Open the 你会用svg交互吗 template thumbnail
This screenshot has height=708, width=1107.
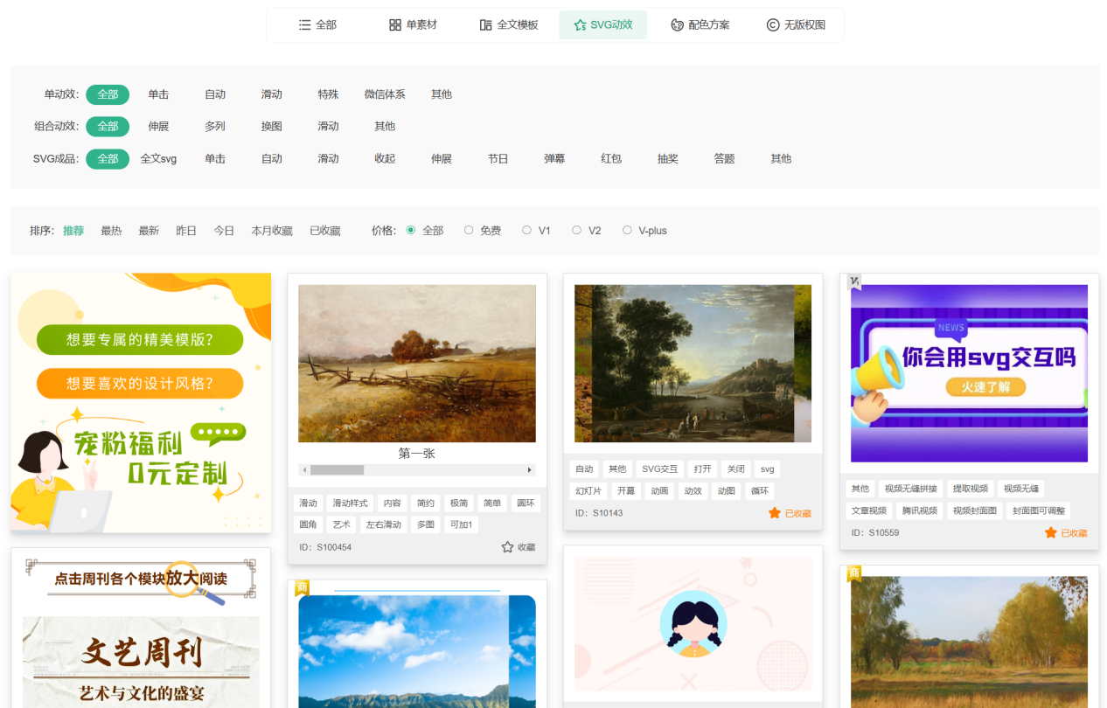pos(969,373)
